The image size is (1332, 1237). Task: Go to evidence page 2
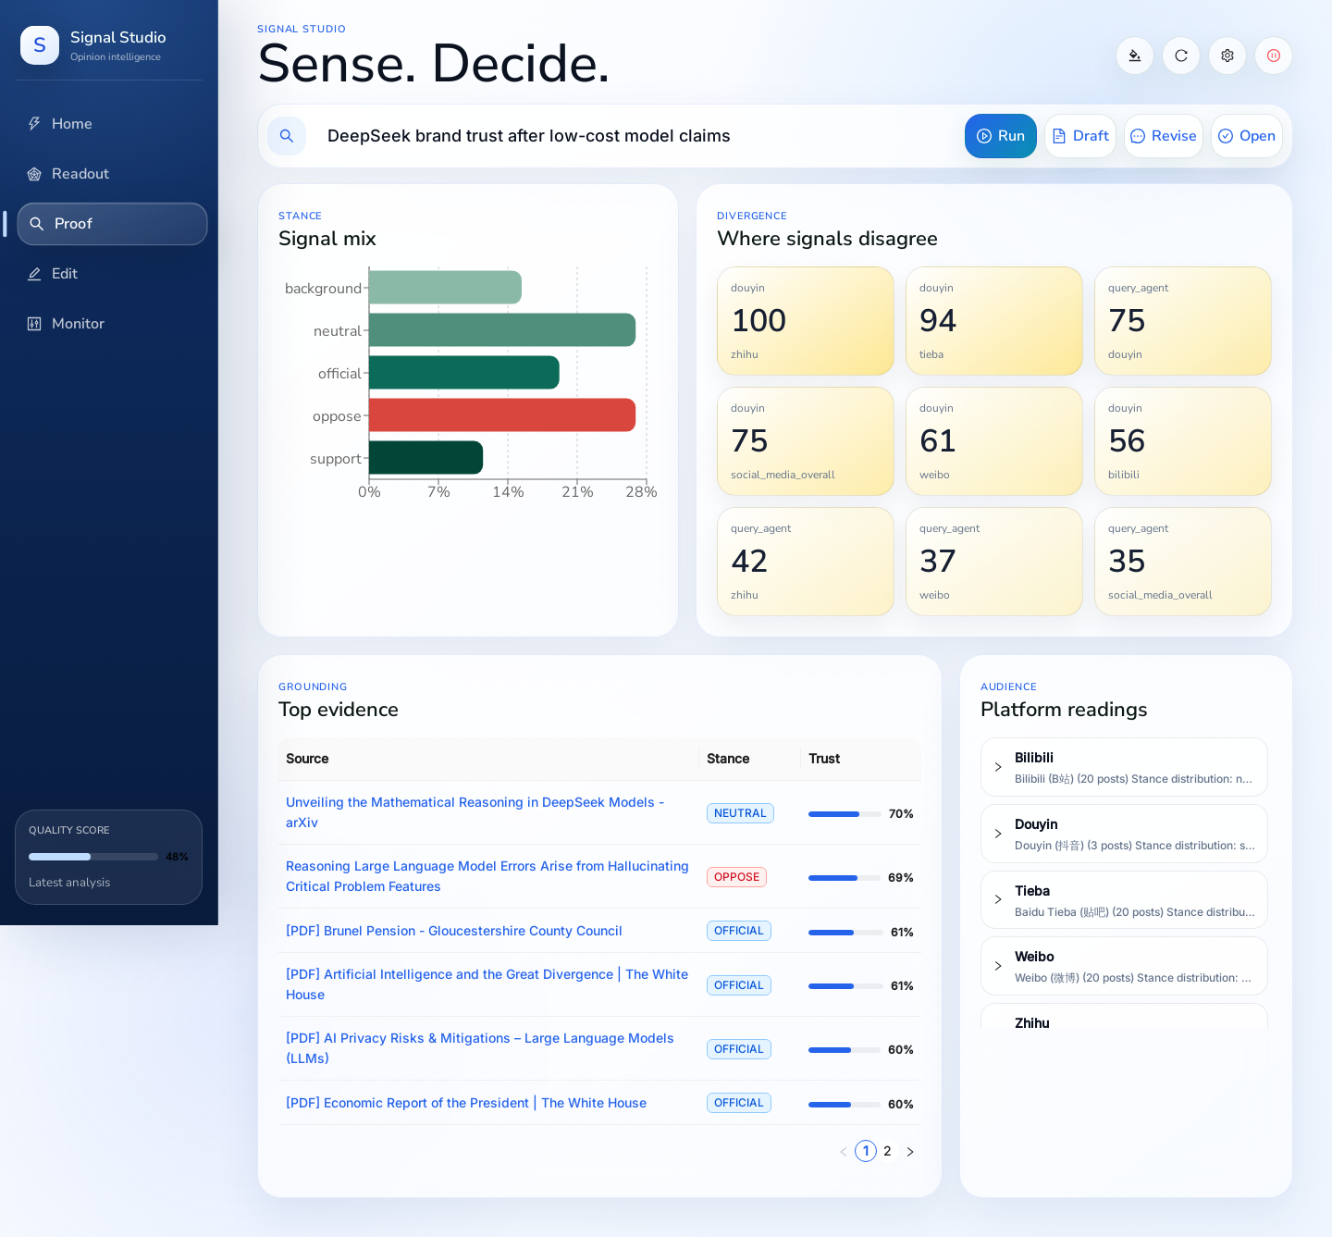point(887,1152)
